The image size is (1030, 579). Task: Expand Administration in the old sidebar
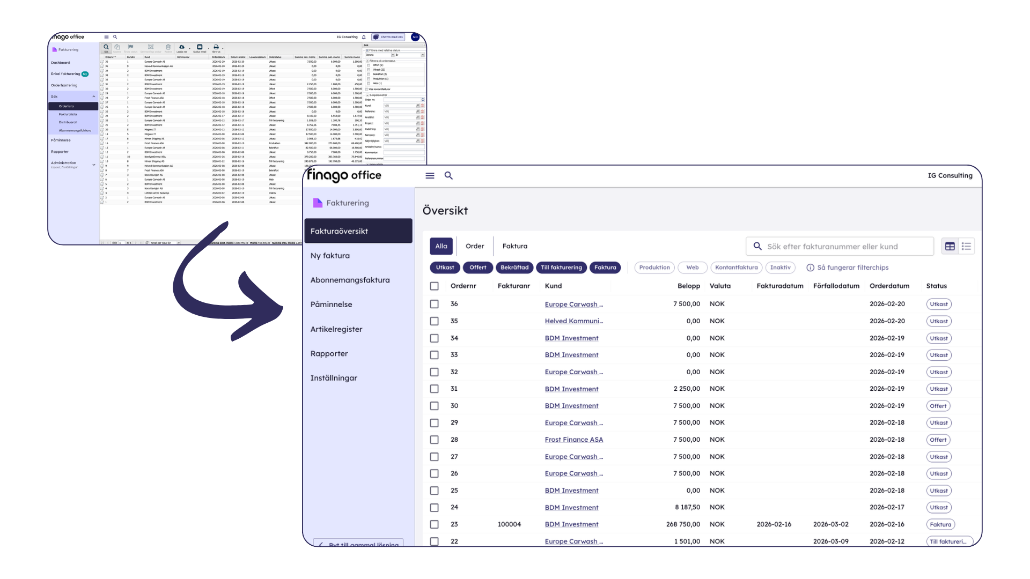[94, 165]
